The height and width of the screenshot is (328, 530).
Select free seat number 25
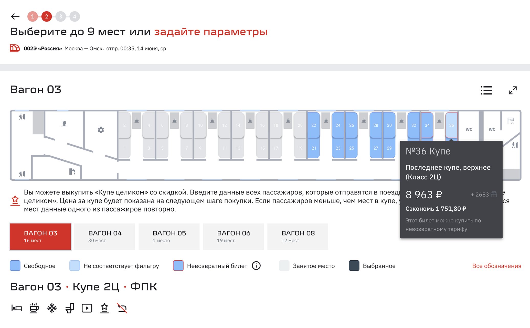click(x=352, y=148)
